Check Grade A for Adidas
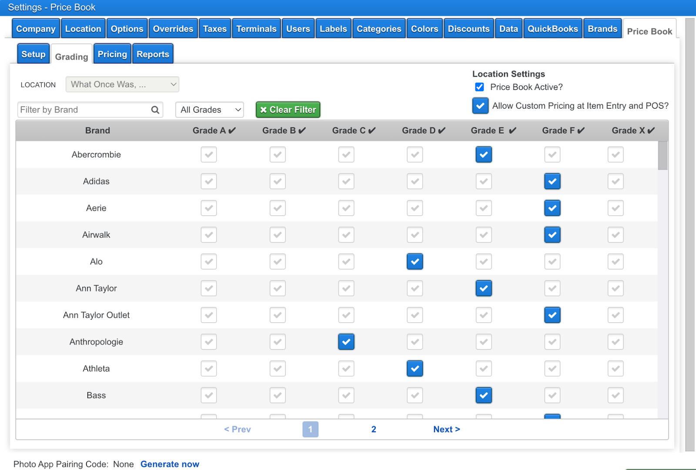696x470 pixels. pyautogui.click(x=209, y=181)
